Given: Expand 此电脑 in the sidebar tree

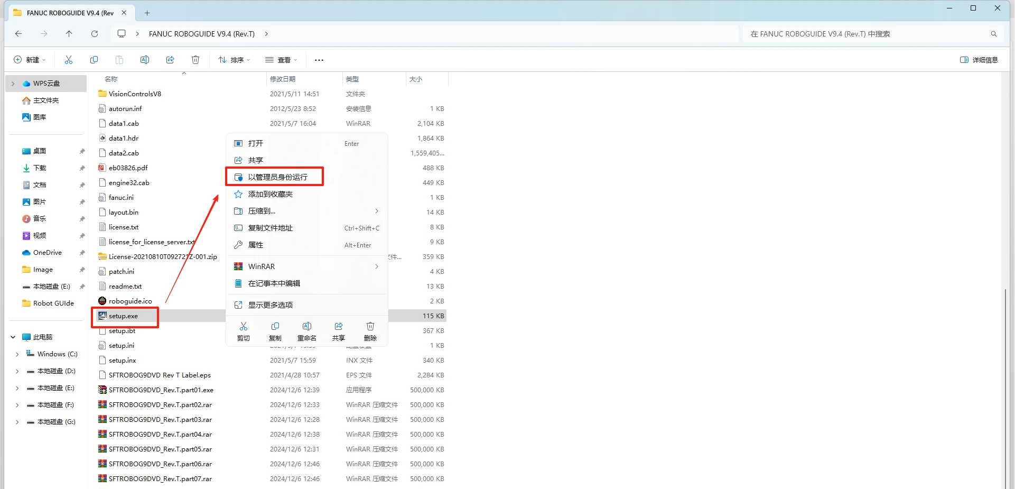Looking at the screenshot, I should click(13, 337).
